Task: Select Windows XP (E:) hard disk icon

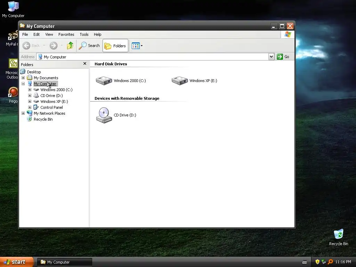Action: point(180,81)
